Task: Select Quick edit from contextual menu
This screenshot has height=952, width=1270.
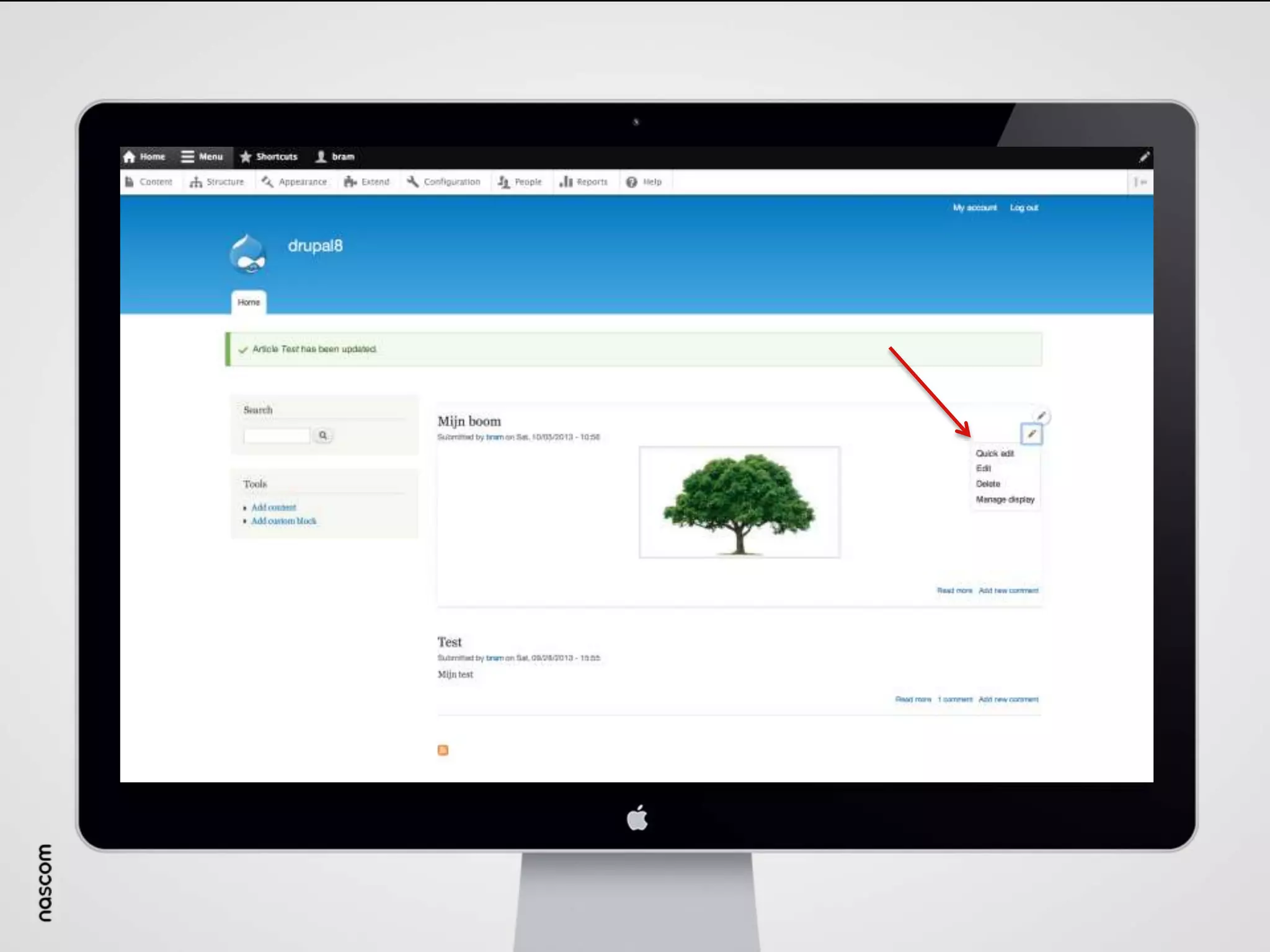Action: (x=994, y=454)
